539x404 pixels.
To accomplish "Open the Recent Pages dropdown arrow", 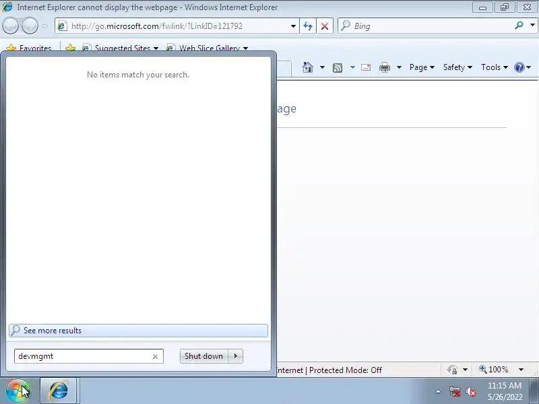I will coord(44,26).
